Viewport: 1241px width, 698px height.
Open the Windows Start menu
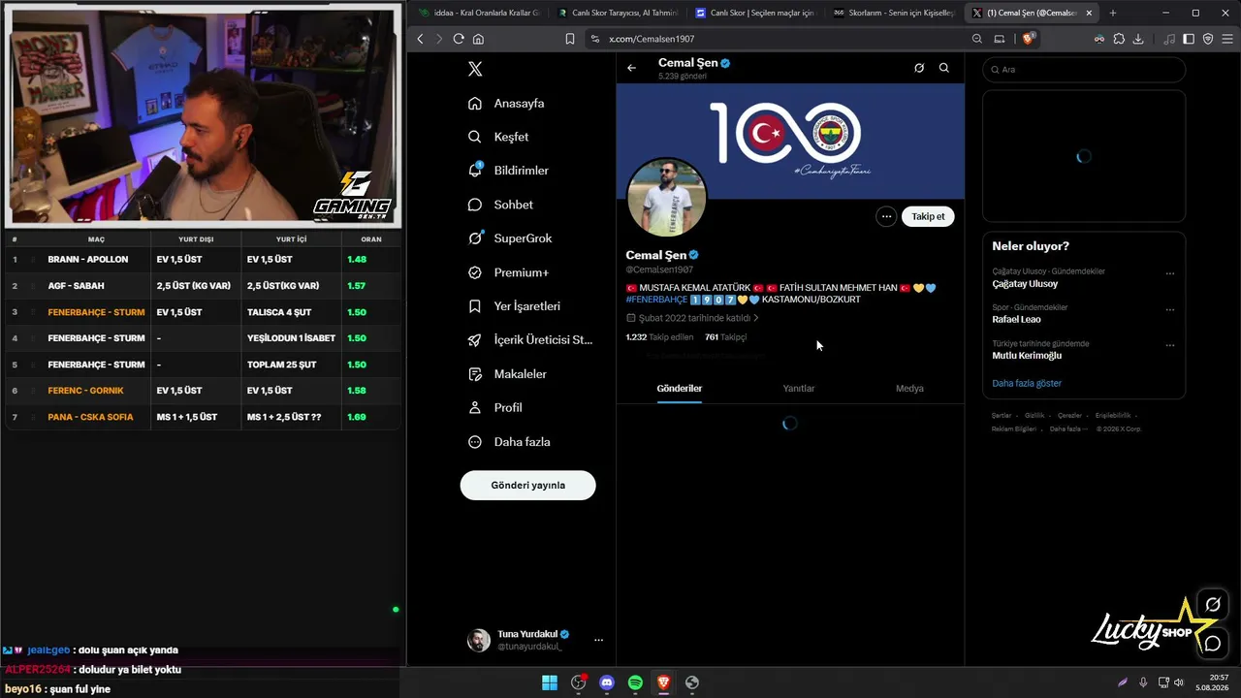click(550, 682)
